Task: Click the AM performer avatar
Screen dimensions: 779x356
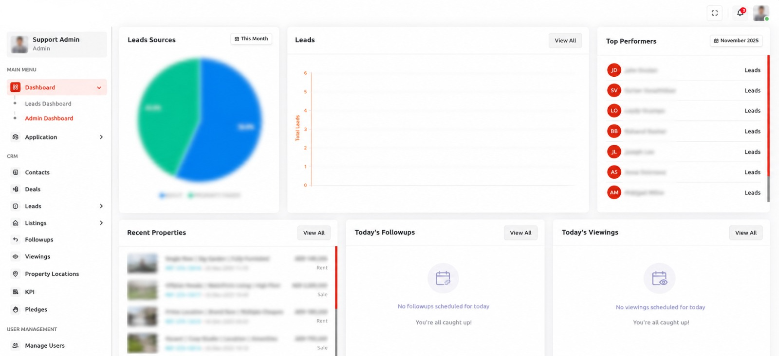Action: [614, 192]
